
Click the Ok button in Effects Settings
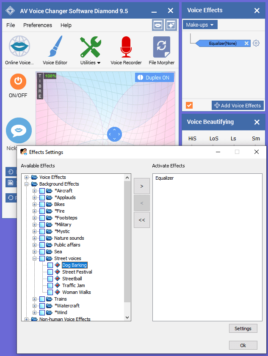click(x=243, y=345)
